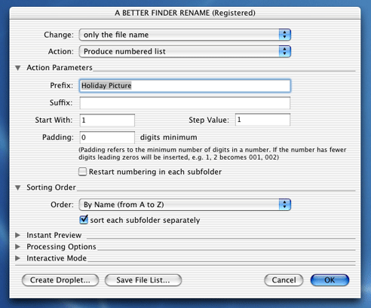
Task: Click Save File List button
Action: click(x=143, y=280)
